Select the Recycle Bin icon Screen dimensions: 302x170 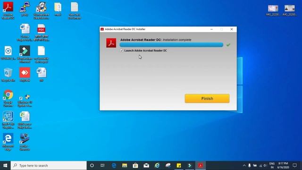click(x=8, y=75)
